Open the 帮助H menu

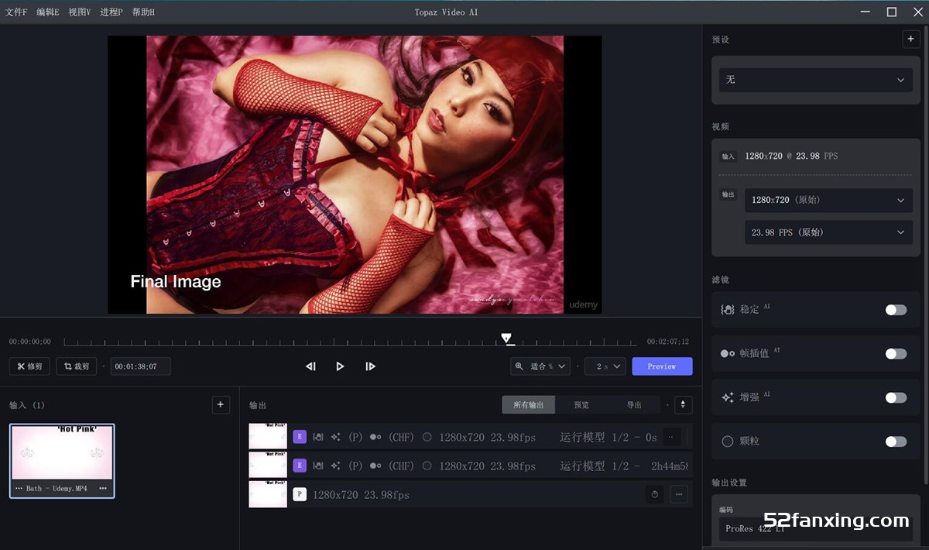point(143,12)
